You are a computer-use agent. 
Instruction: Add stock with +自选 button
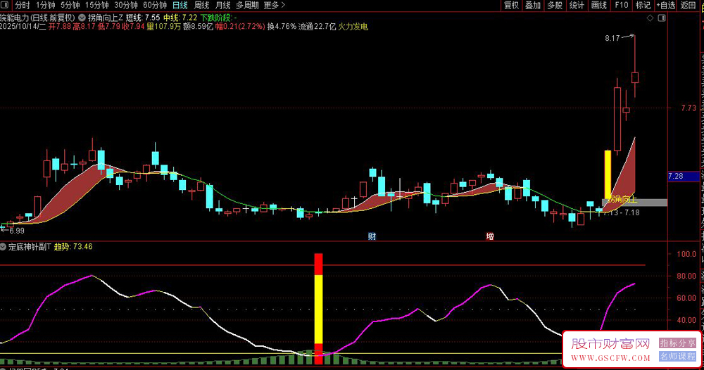[666, 6]
